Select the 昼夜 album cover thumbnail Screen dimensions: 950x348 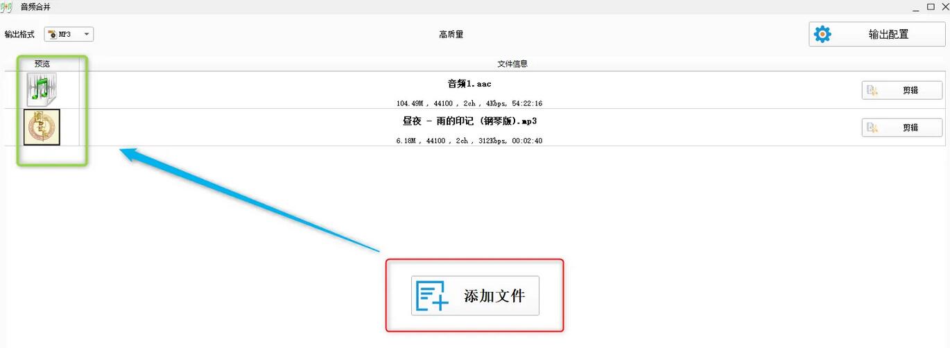(x=42, y=127)
